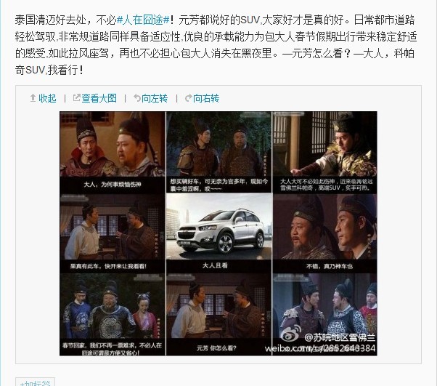Image resolution: width=437 pixels, height=386 pixels.
Task: Collapse the image with 收起 link
Action: click(47, 98)
